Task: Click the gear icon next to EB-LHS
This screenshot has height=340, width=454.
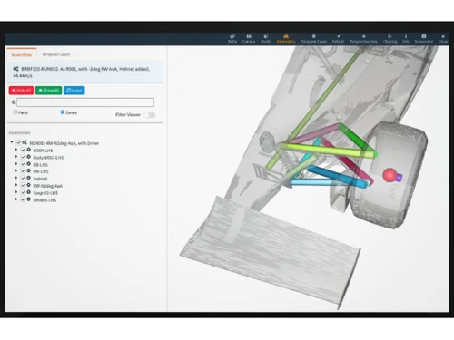Action: [29, 164]
